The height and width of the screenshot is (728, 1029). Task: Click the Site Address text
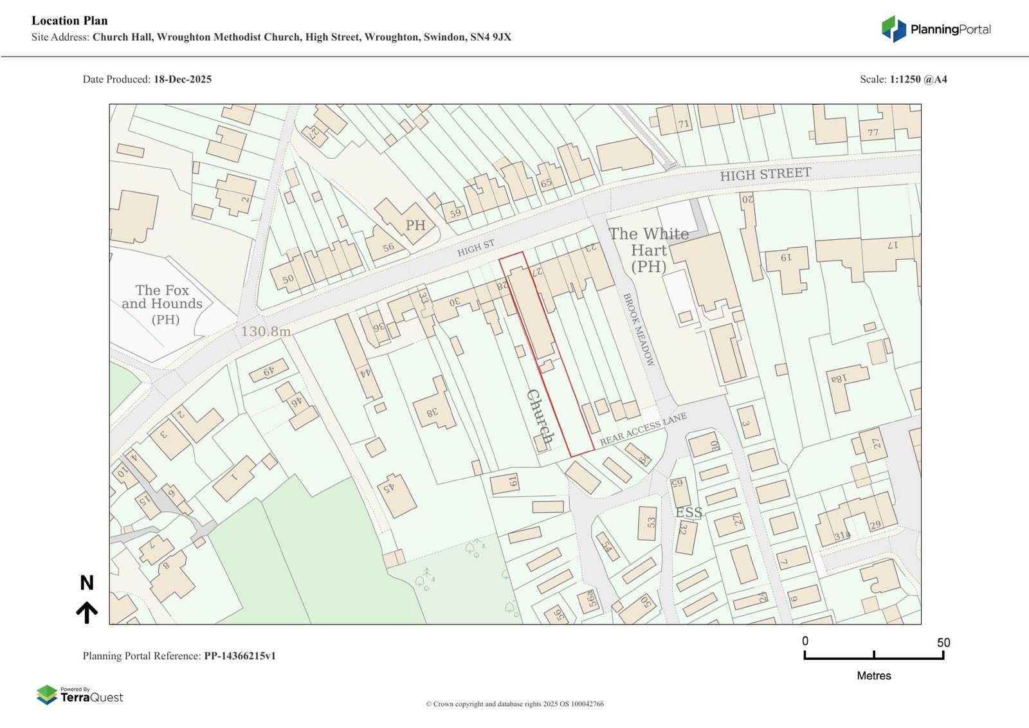pyautogui.click(x=271, y=37)
